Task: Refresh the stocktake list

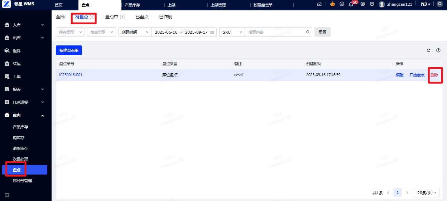Action: (428, 50)
